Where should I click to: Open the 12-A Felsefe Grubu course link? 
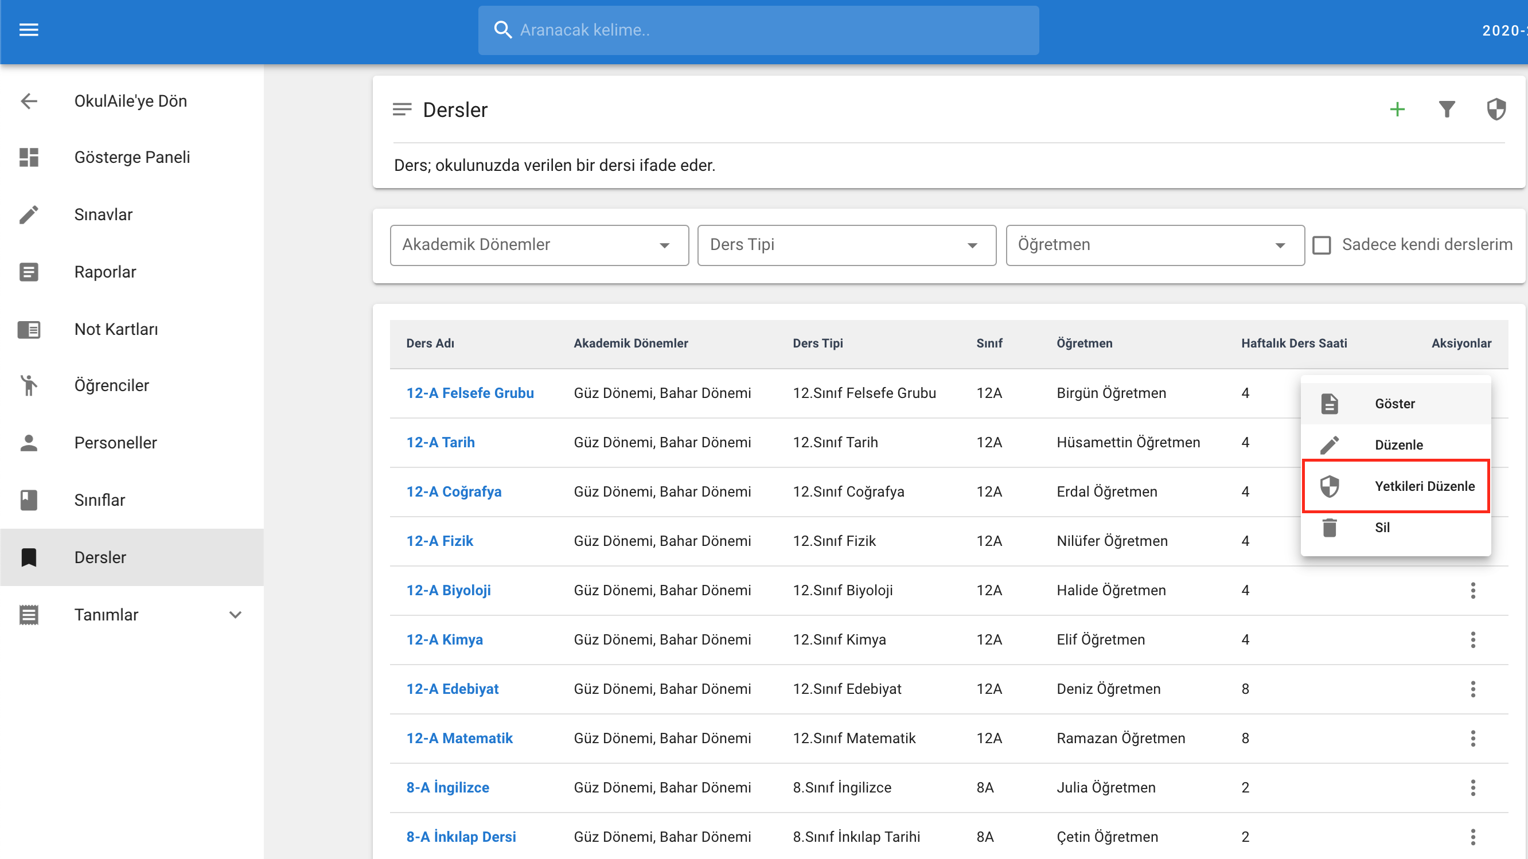470,393
